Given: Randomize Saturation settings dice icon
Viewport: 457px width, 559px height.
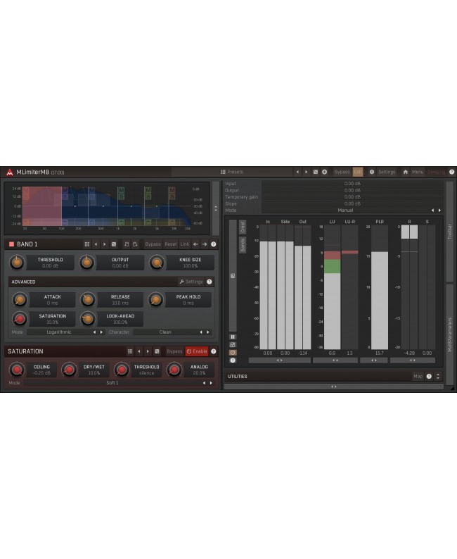Looking at the screenshot, I should pyautogui.click(x=157, y=351).
